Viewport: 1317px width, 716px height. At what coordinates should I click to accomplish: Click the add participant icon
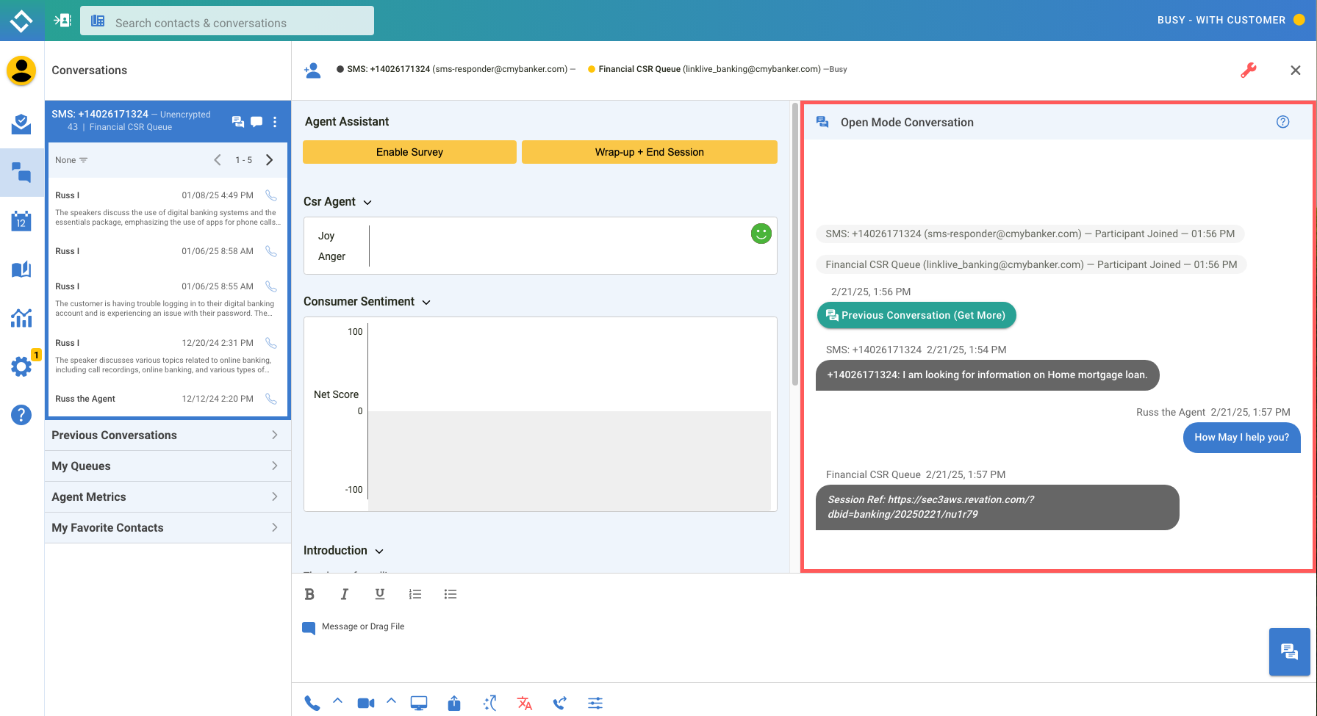pos(312,70)
